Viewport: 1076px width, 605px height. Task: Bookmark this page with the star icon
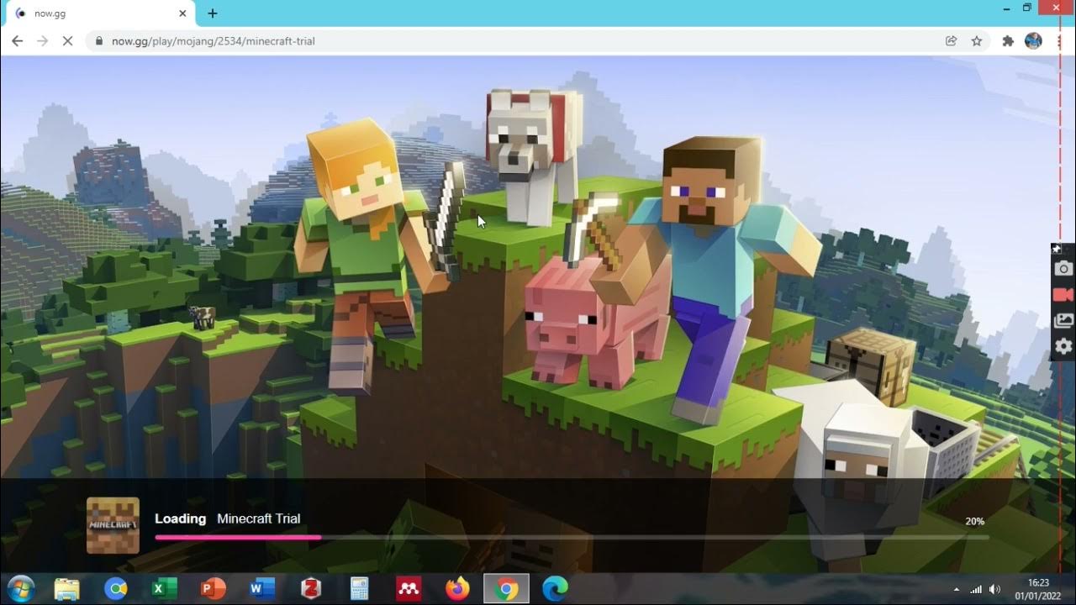(x=977, y=40)
